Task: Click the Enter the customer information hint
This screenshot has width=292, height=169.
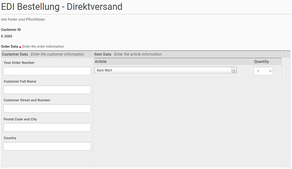Action: pyautogui.click(x=58, y=54)
